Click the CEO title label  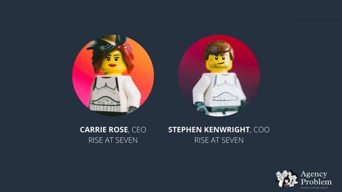(x=139, y=130)
